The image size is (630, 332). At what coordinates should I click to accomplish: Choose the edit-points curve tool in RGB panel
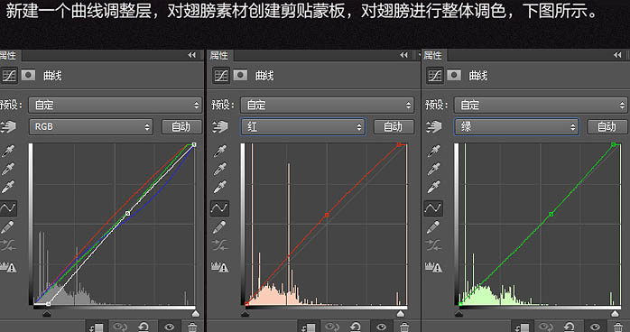point(8,208)
